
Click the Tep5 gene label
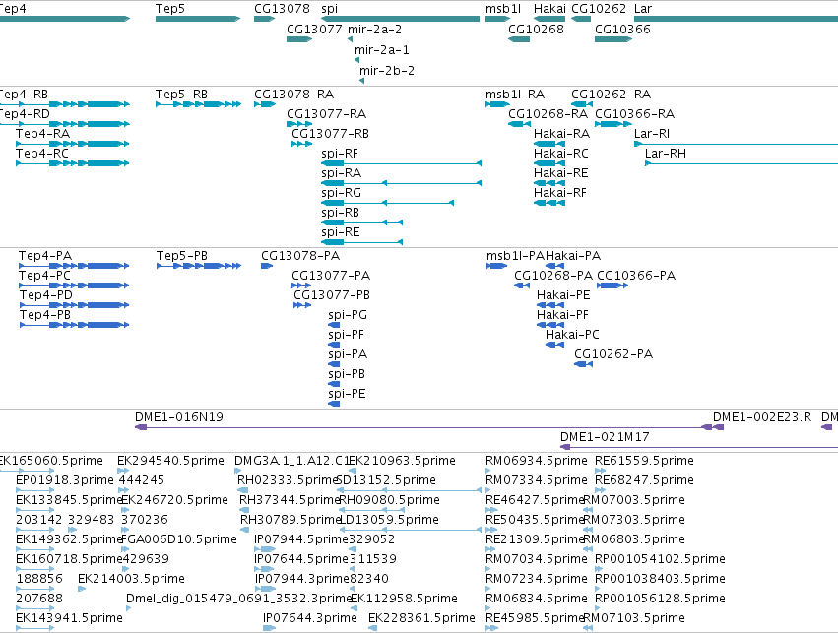pos(170,9)
